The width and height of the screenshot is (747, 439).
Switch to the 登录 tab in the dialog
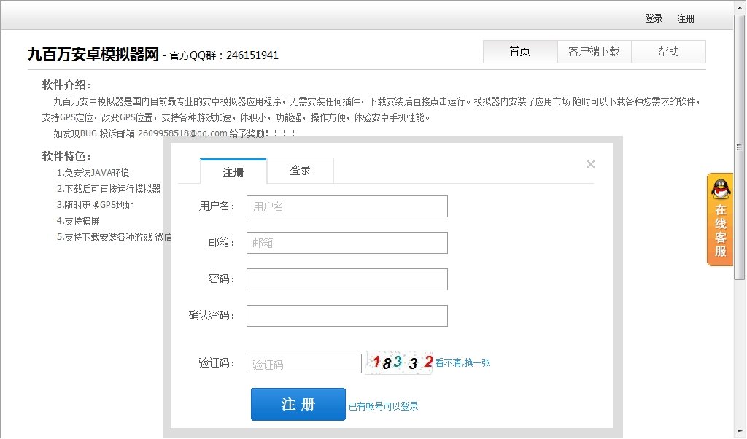pos(301,171)
